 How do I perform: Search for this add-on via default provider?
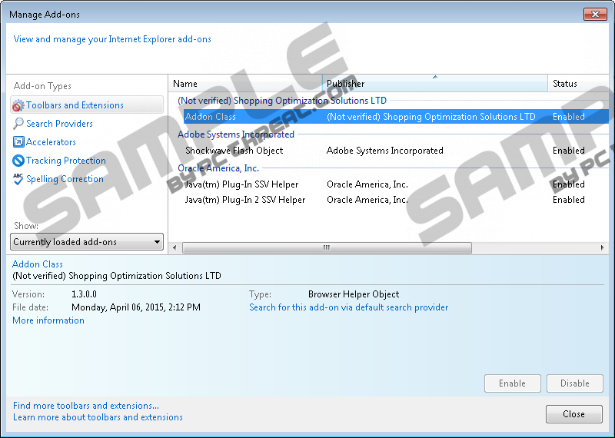click(348, 307)
